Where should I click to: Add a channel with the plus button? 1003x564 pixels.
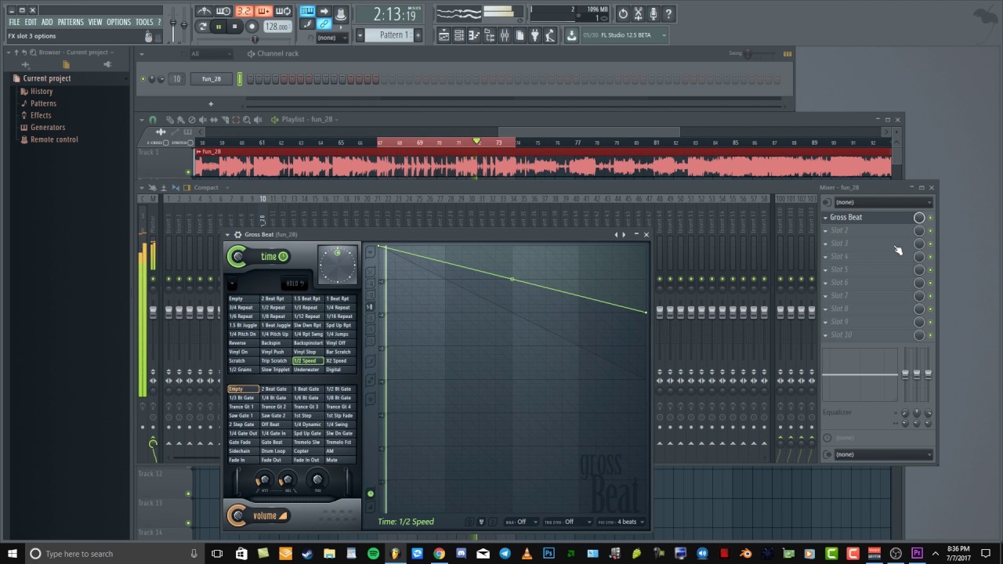[210, 103]
